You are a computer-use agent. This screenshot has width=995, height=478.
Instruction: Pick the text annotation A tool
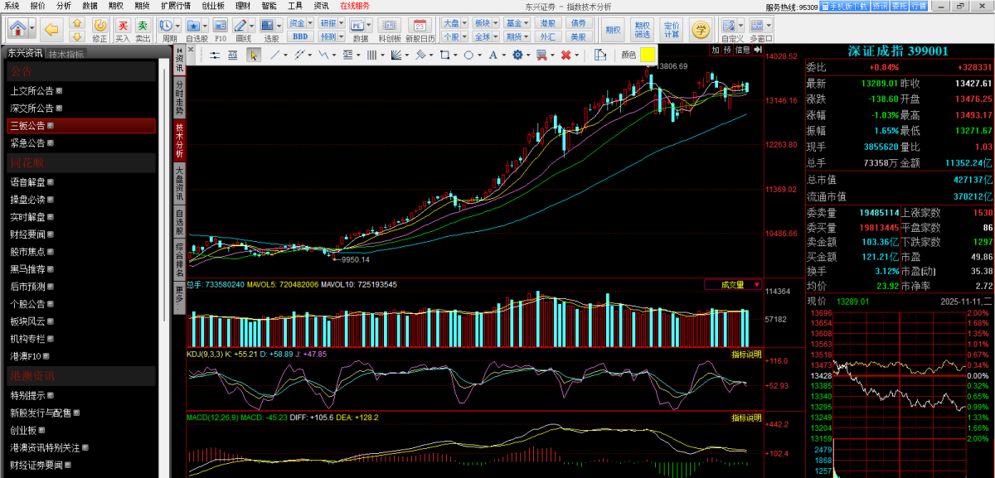point(493,56)
